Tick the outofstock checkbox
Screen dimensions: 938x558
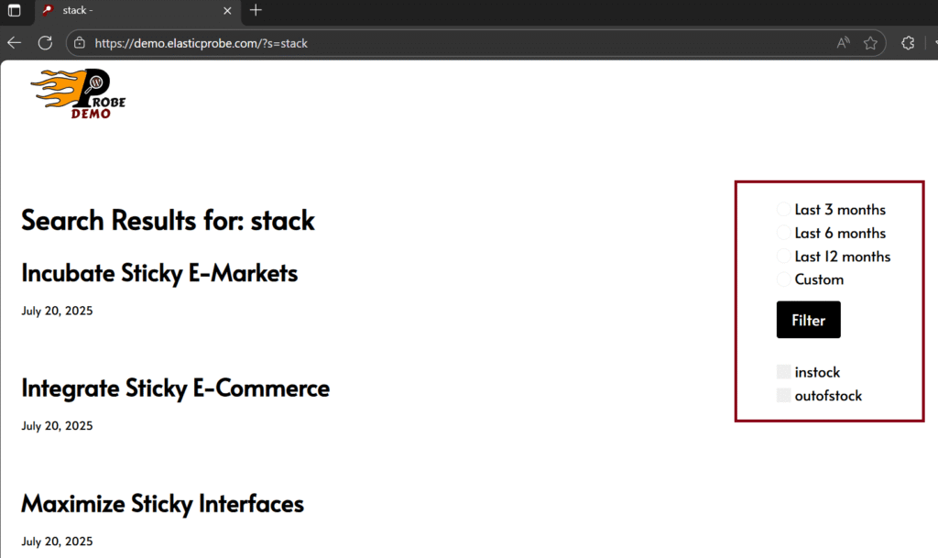(784, 396)
